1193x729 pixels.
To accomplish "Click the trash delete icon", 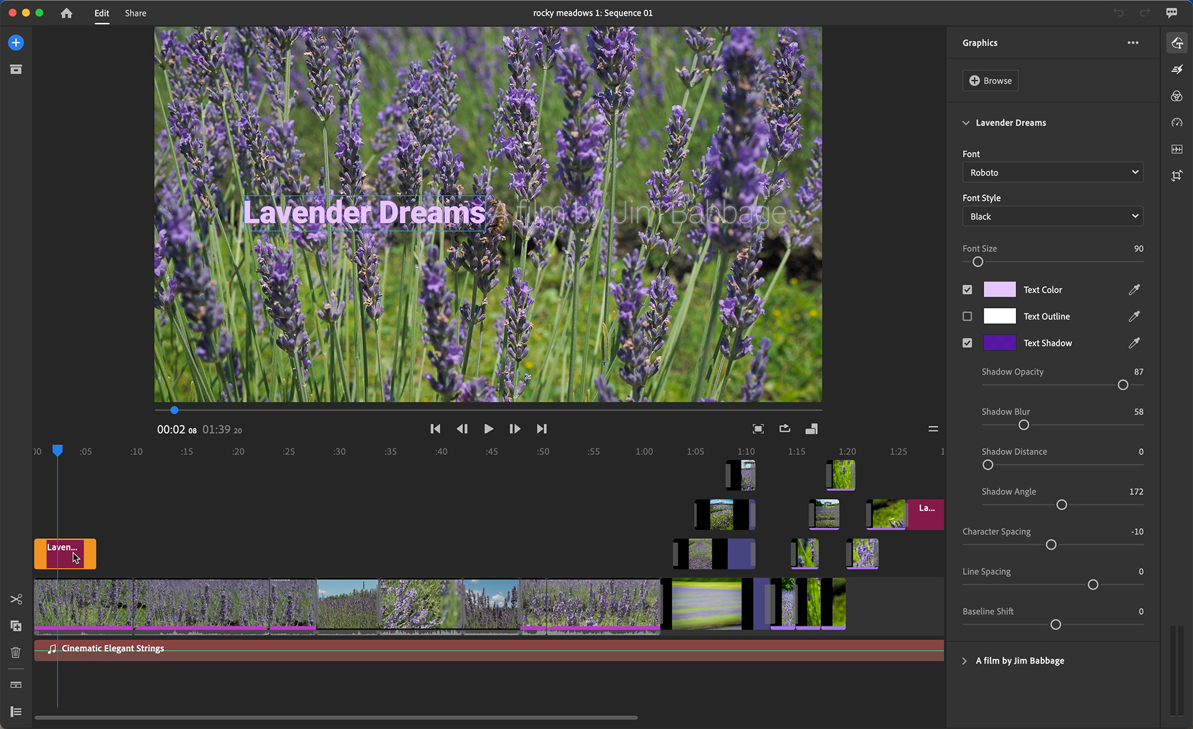I will 16,652.
